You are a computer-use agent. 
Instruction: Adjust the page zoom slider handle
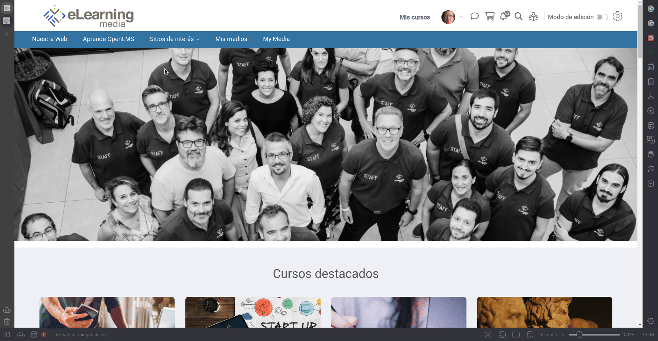[579, 334]
